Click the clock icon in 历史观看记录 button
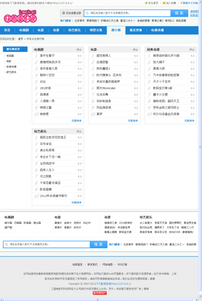 coord(64,13)
